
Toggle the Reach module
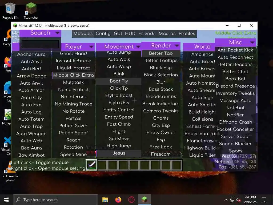(x=74, y=140)
